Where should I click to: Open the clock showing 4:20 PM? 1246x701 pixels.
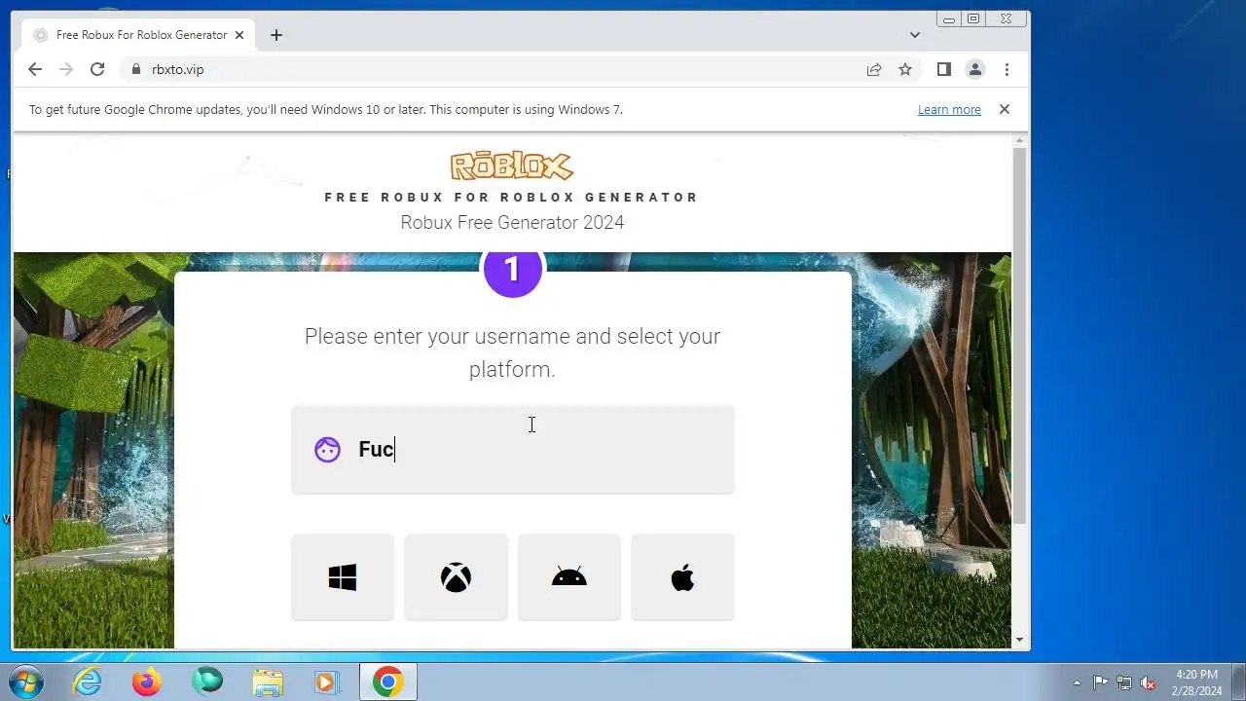tap(1196, 683)
